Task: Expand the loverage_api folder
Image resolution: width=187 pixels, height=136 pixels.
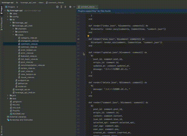Action: click(11, 23)
